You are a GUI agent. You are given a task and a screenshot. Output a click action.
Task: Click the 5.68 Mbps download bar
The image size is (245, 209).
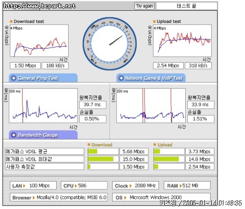pyautogui.click(x=103, y=151)
